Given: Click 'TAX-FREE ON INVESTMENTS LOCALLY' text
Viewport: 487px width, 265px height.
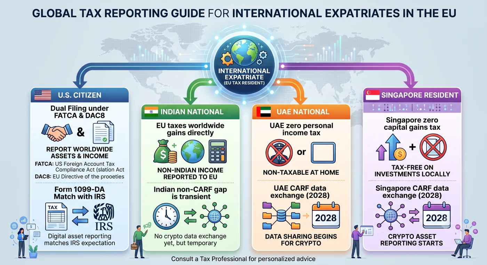Looking at the screenshot, I should coord(412,170).
